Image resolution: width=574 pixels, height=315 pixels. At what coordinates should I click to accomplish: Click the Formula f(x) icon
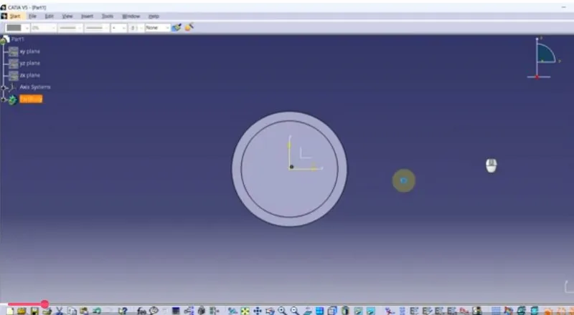tap(141, 311)
